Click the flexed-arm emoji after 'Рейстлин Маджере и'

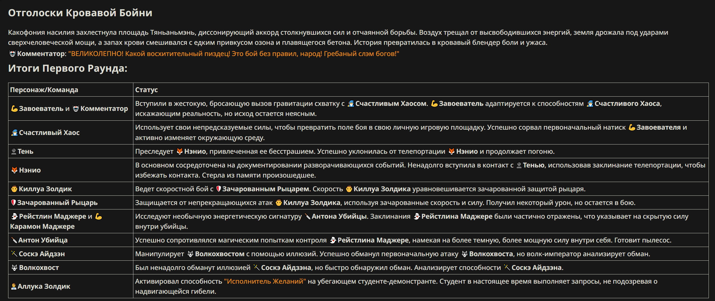point(98,216)
